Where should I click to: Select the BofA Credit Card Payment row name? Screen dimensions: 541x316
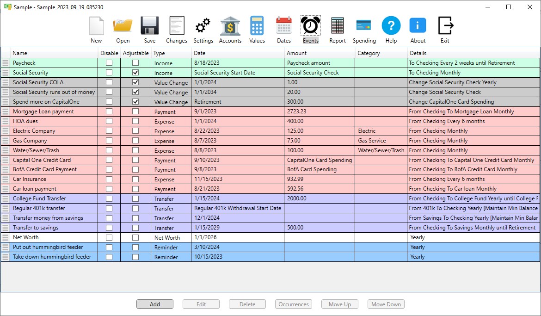pyautogui.click(x=54, y=169)
